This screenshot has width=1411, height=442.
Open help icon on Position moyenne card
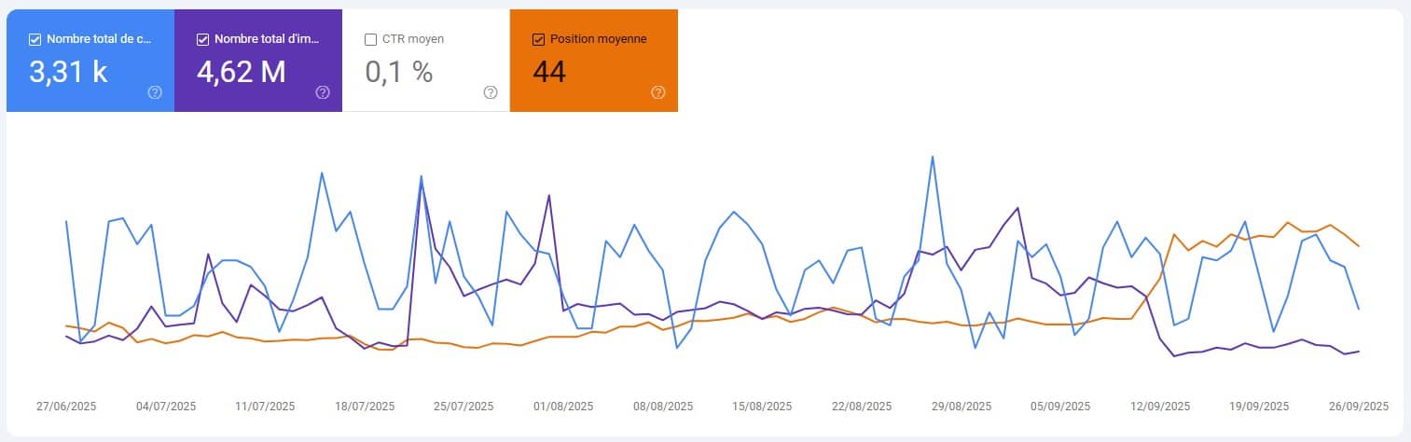tap(658, 92)
